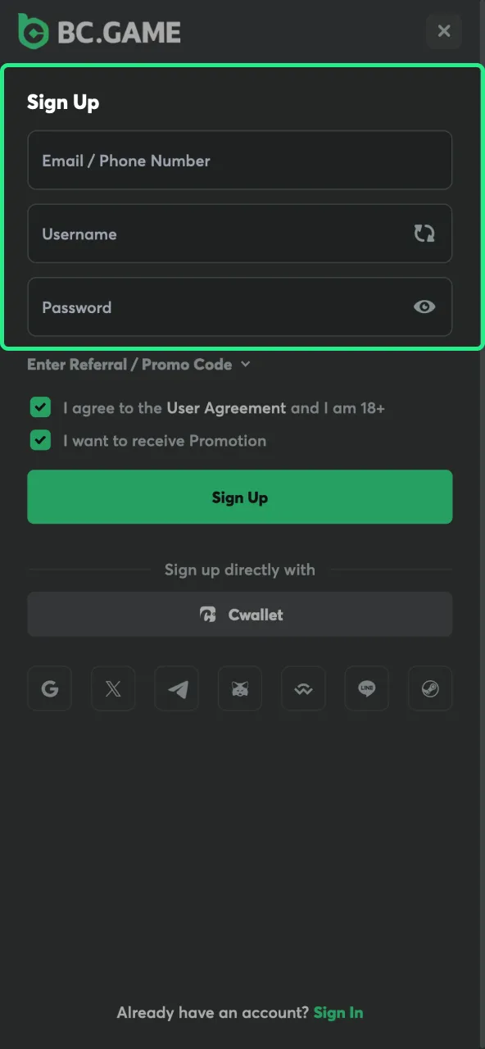Image resolution: width=485 pixels, height=1049 pixels.
Task: Sign up with WalletConnect
Action: (303, 688)
